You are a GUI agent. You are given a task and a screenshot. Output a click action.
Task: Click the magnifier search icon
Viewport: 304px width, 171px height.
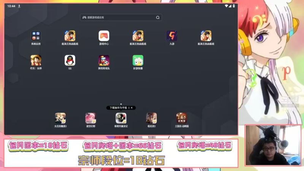pos(158,17)
